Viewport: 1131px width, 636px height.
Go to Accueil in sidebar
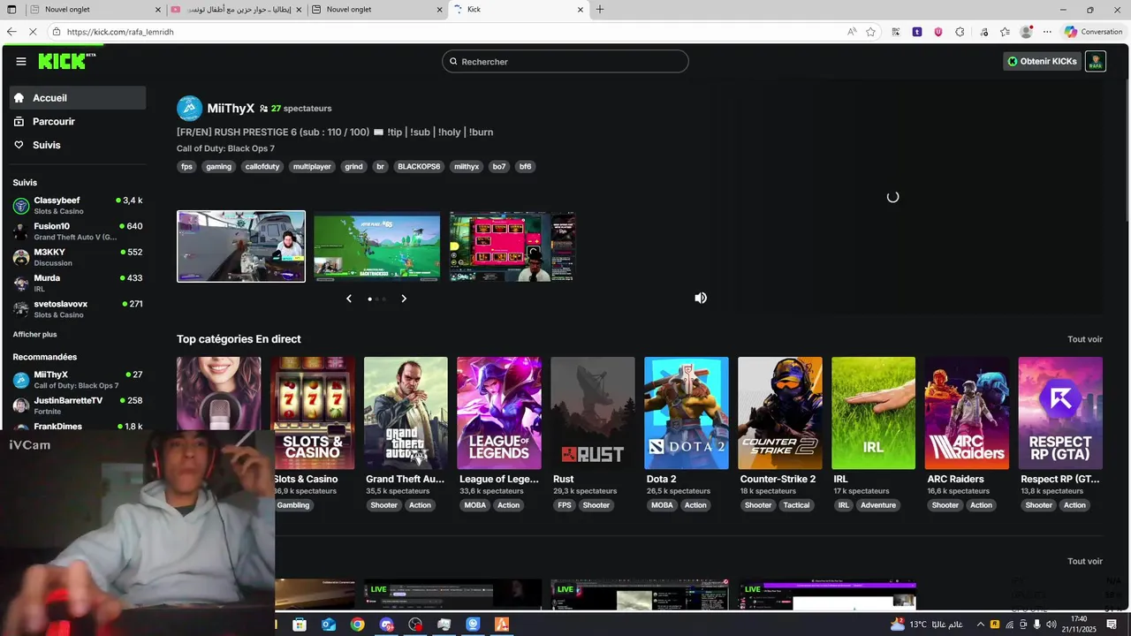pos(78,98)
